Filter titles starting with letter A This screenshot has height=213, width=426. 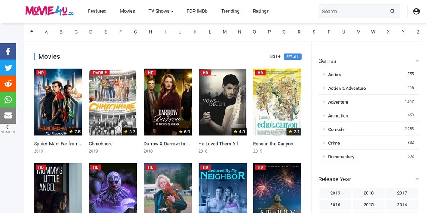pyautogui.click(x=46, y=32)
